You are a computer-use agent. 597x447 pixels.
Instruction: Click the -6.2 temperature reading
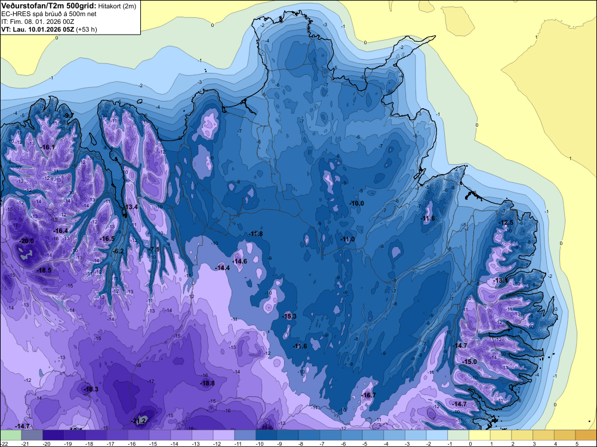(118, 251)
